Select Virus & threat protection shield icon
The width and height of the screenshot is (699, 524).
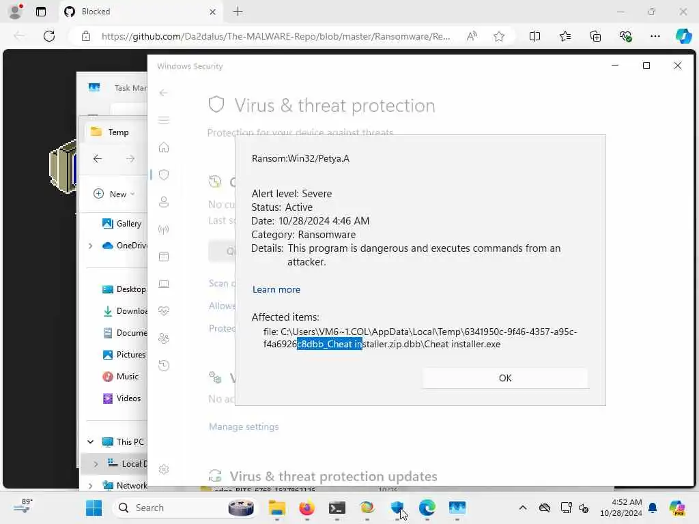(164, 175)
